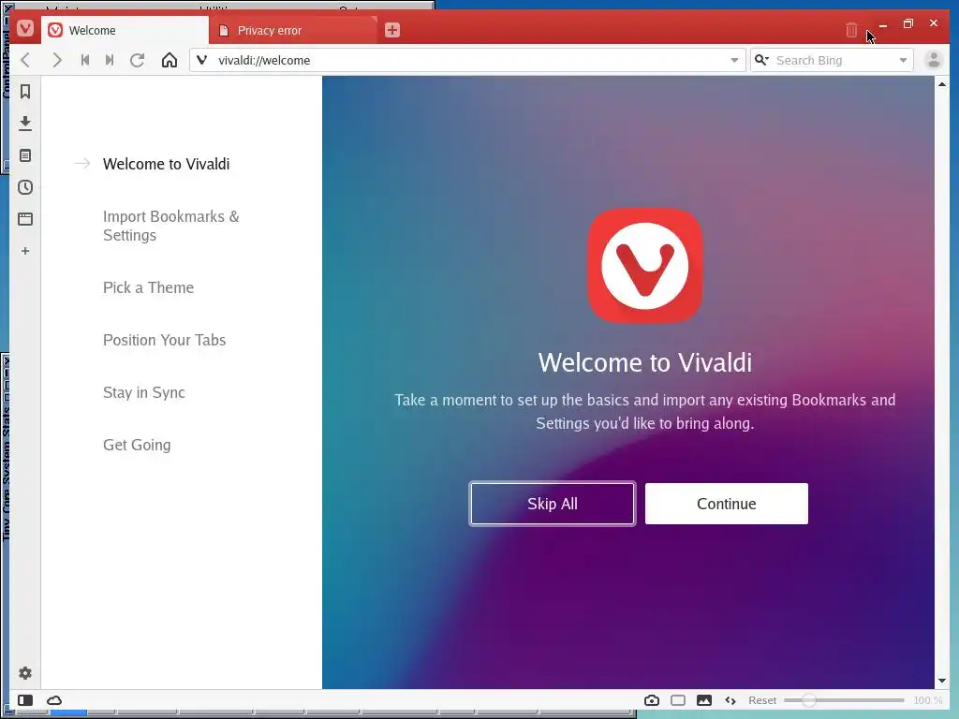Viewport: 959px width, 719px height.
Task: Select Position Your Tabs step
Action: pos(165,340)
